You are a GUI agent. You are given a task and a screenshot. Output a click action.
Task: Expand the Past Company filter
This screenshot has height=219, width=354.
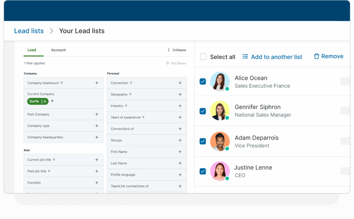coord(97,115)
